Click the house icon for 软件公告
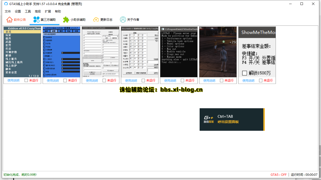 pyautogui.click(x=9, y=19)
